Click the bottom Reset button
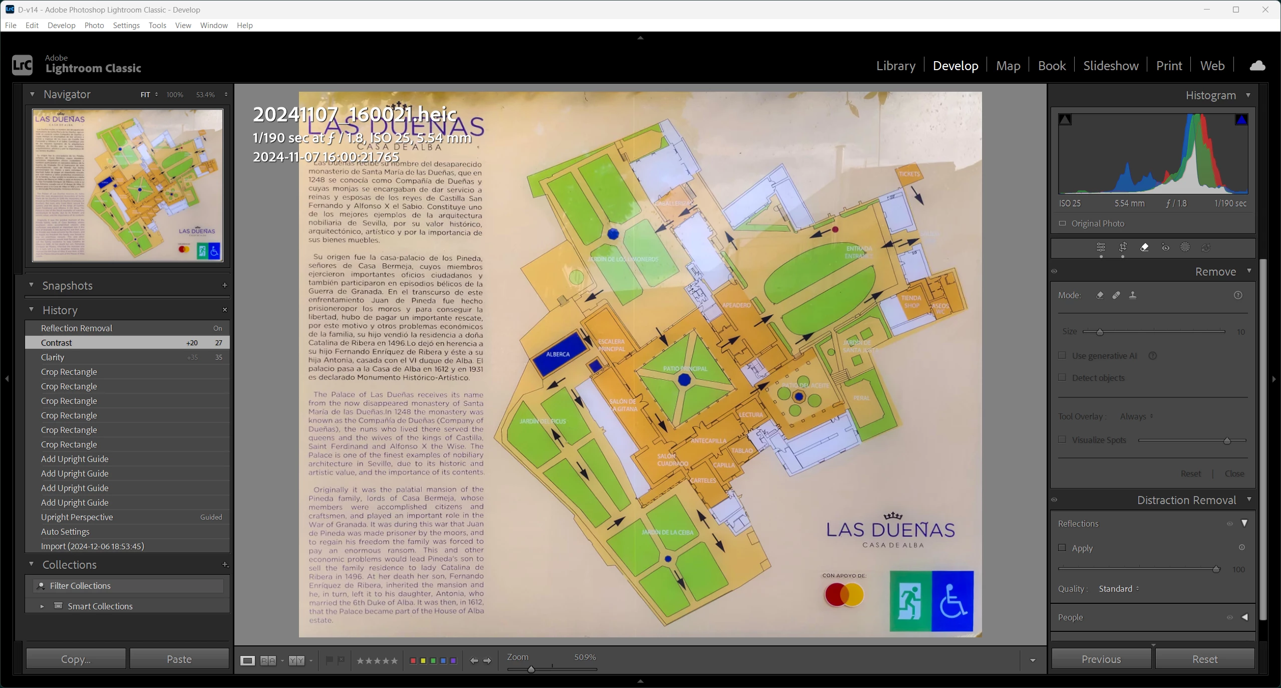 [1205, 659]
